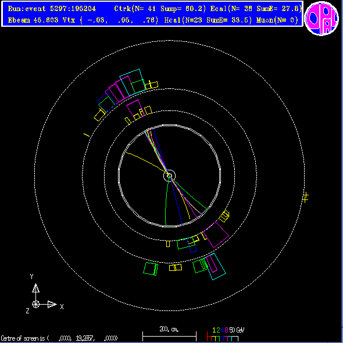The image size is (343, 343).
Task: Click the GeV energy color legend
Action: point(226,334)
